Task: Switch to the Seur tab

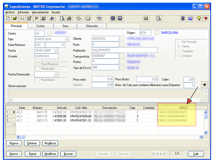Action: coord(65,26)
